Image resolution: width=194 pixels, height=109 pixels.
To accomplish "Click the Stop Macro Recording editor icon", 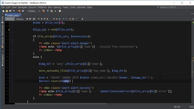I will point(73,19).
